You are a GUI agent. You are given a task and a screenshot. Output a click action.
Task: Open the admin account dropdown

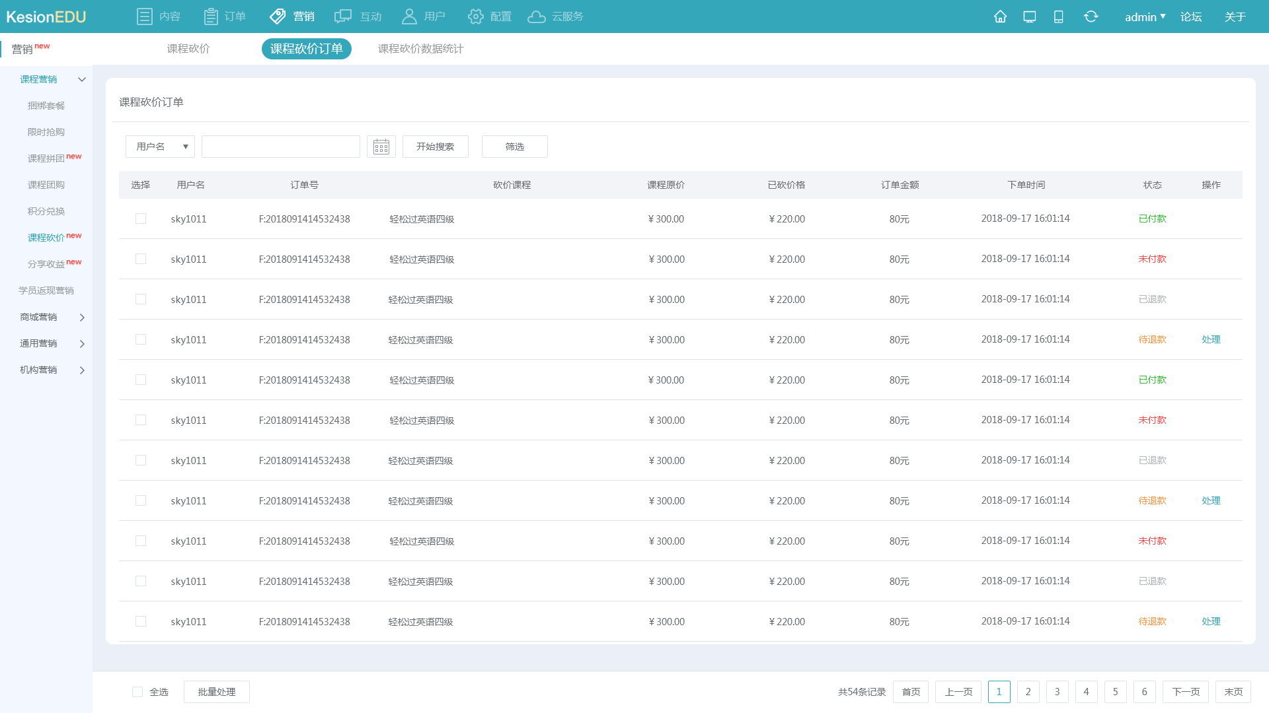[x=1145, y=17]
